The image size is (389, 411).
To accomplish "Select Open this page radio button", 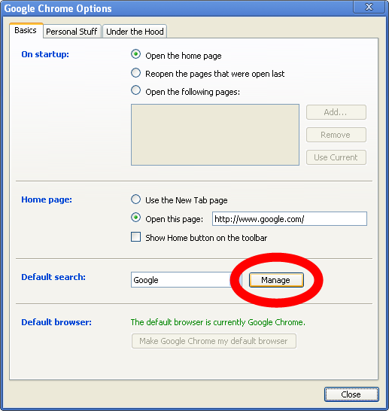I will (x=135, y=218).
